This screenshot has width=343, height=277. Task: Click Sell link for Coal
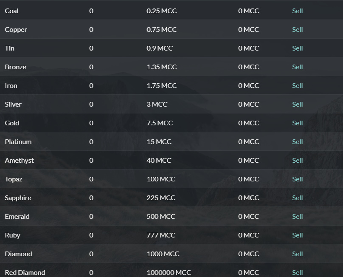tap(297, 11)
